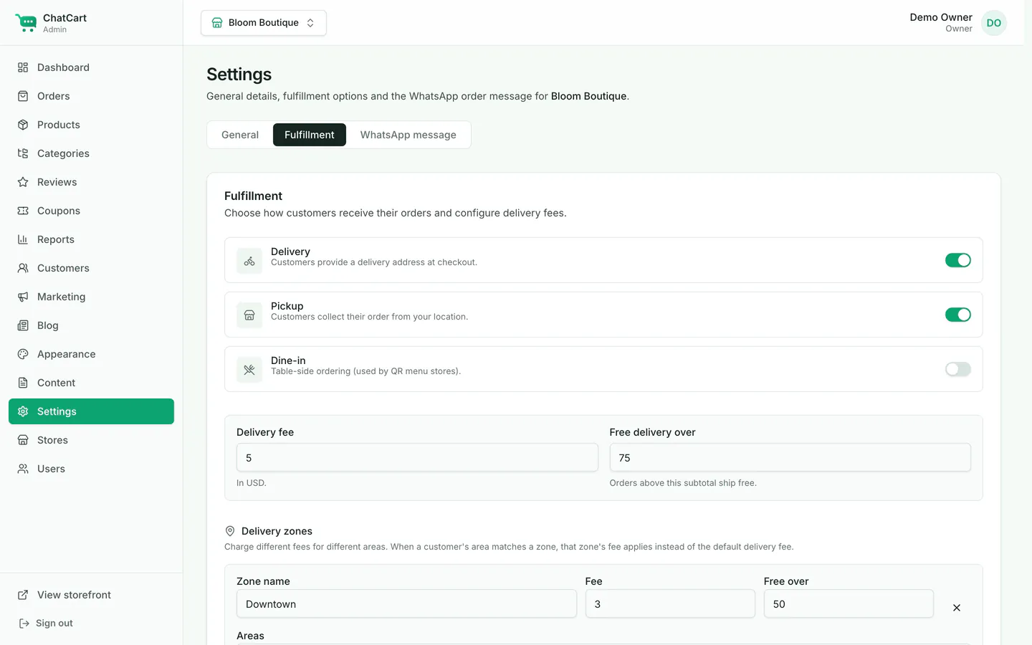Image resolution: width=1032 pixels, height=645 pixels.
Task: Open the Bloom Boutique store switcher
Action: point(264,23)
